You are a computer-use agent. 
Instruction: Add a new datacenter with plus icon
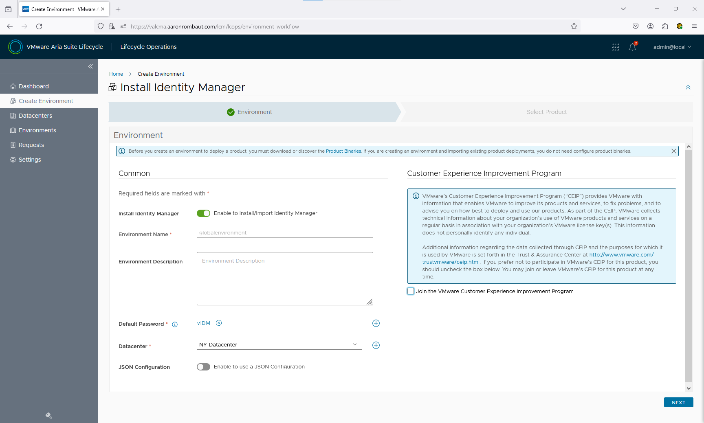point(376,345)
